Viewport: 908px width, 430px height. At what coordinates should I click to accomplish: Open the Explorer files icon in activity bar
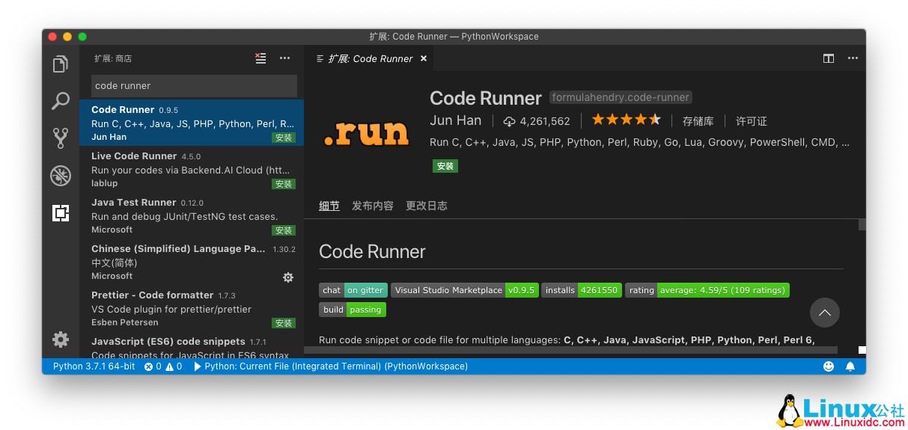61,64
